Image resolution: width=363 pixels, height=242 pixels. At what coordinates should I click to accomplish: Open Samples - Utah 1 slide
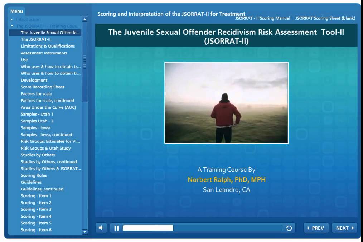point(37,114)
